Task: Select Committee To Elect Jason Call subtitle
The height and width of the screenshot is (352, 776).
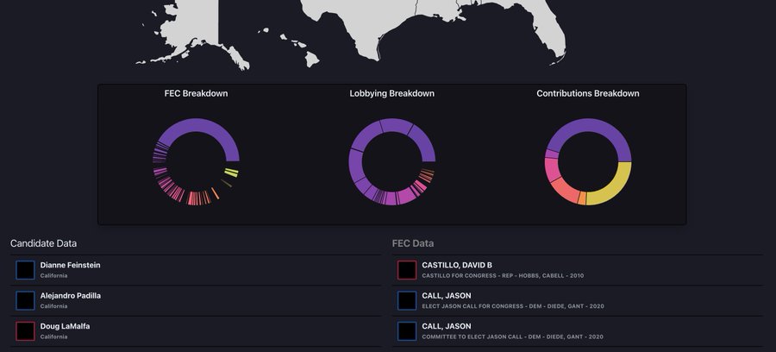Action: (512, 337)
